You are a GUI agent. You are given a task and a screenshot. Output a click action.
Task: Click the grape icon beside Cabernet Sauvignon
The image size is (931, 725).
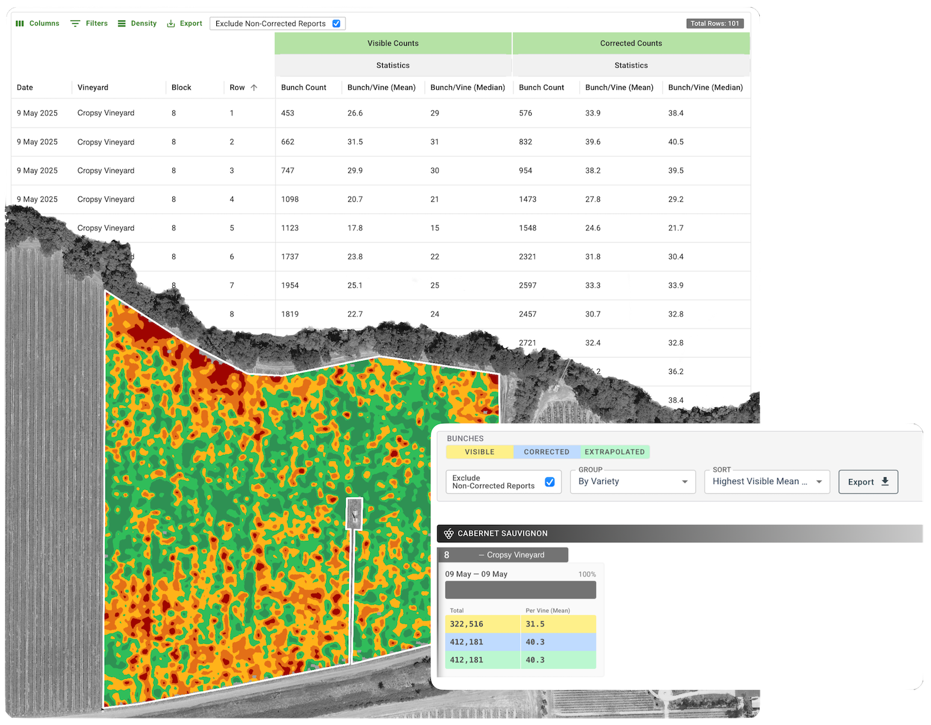449,533
